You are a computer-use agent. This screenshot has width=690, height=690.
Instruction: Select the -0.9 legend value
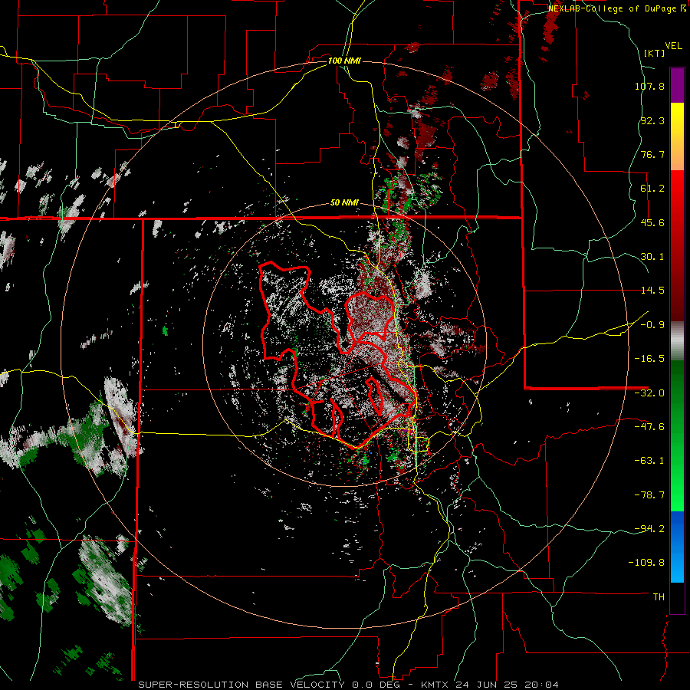[x=652, y=325]
